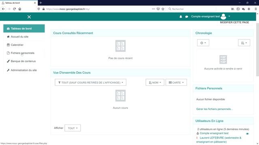Click Compte enseignant test in header
259x145 pixels.
[206, 17]
